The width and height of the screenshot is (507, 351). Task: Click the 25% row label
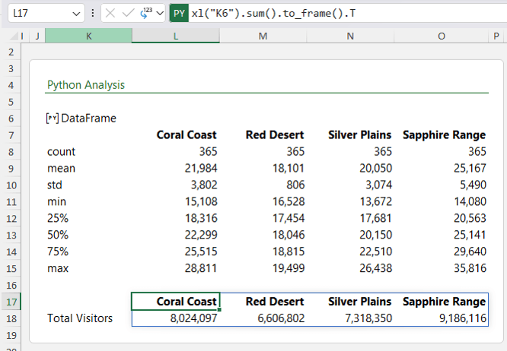58,218
